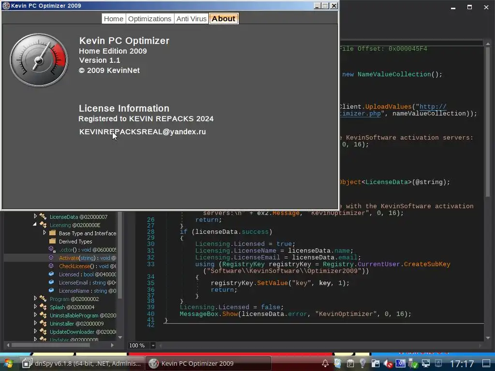The width and height of the screenshot is (495, 371).
Task: Select CheckLicense() method in tree
Action: pyautogui.click(x=87, y=266)
